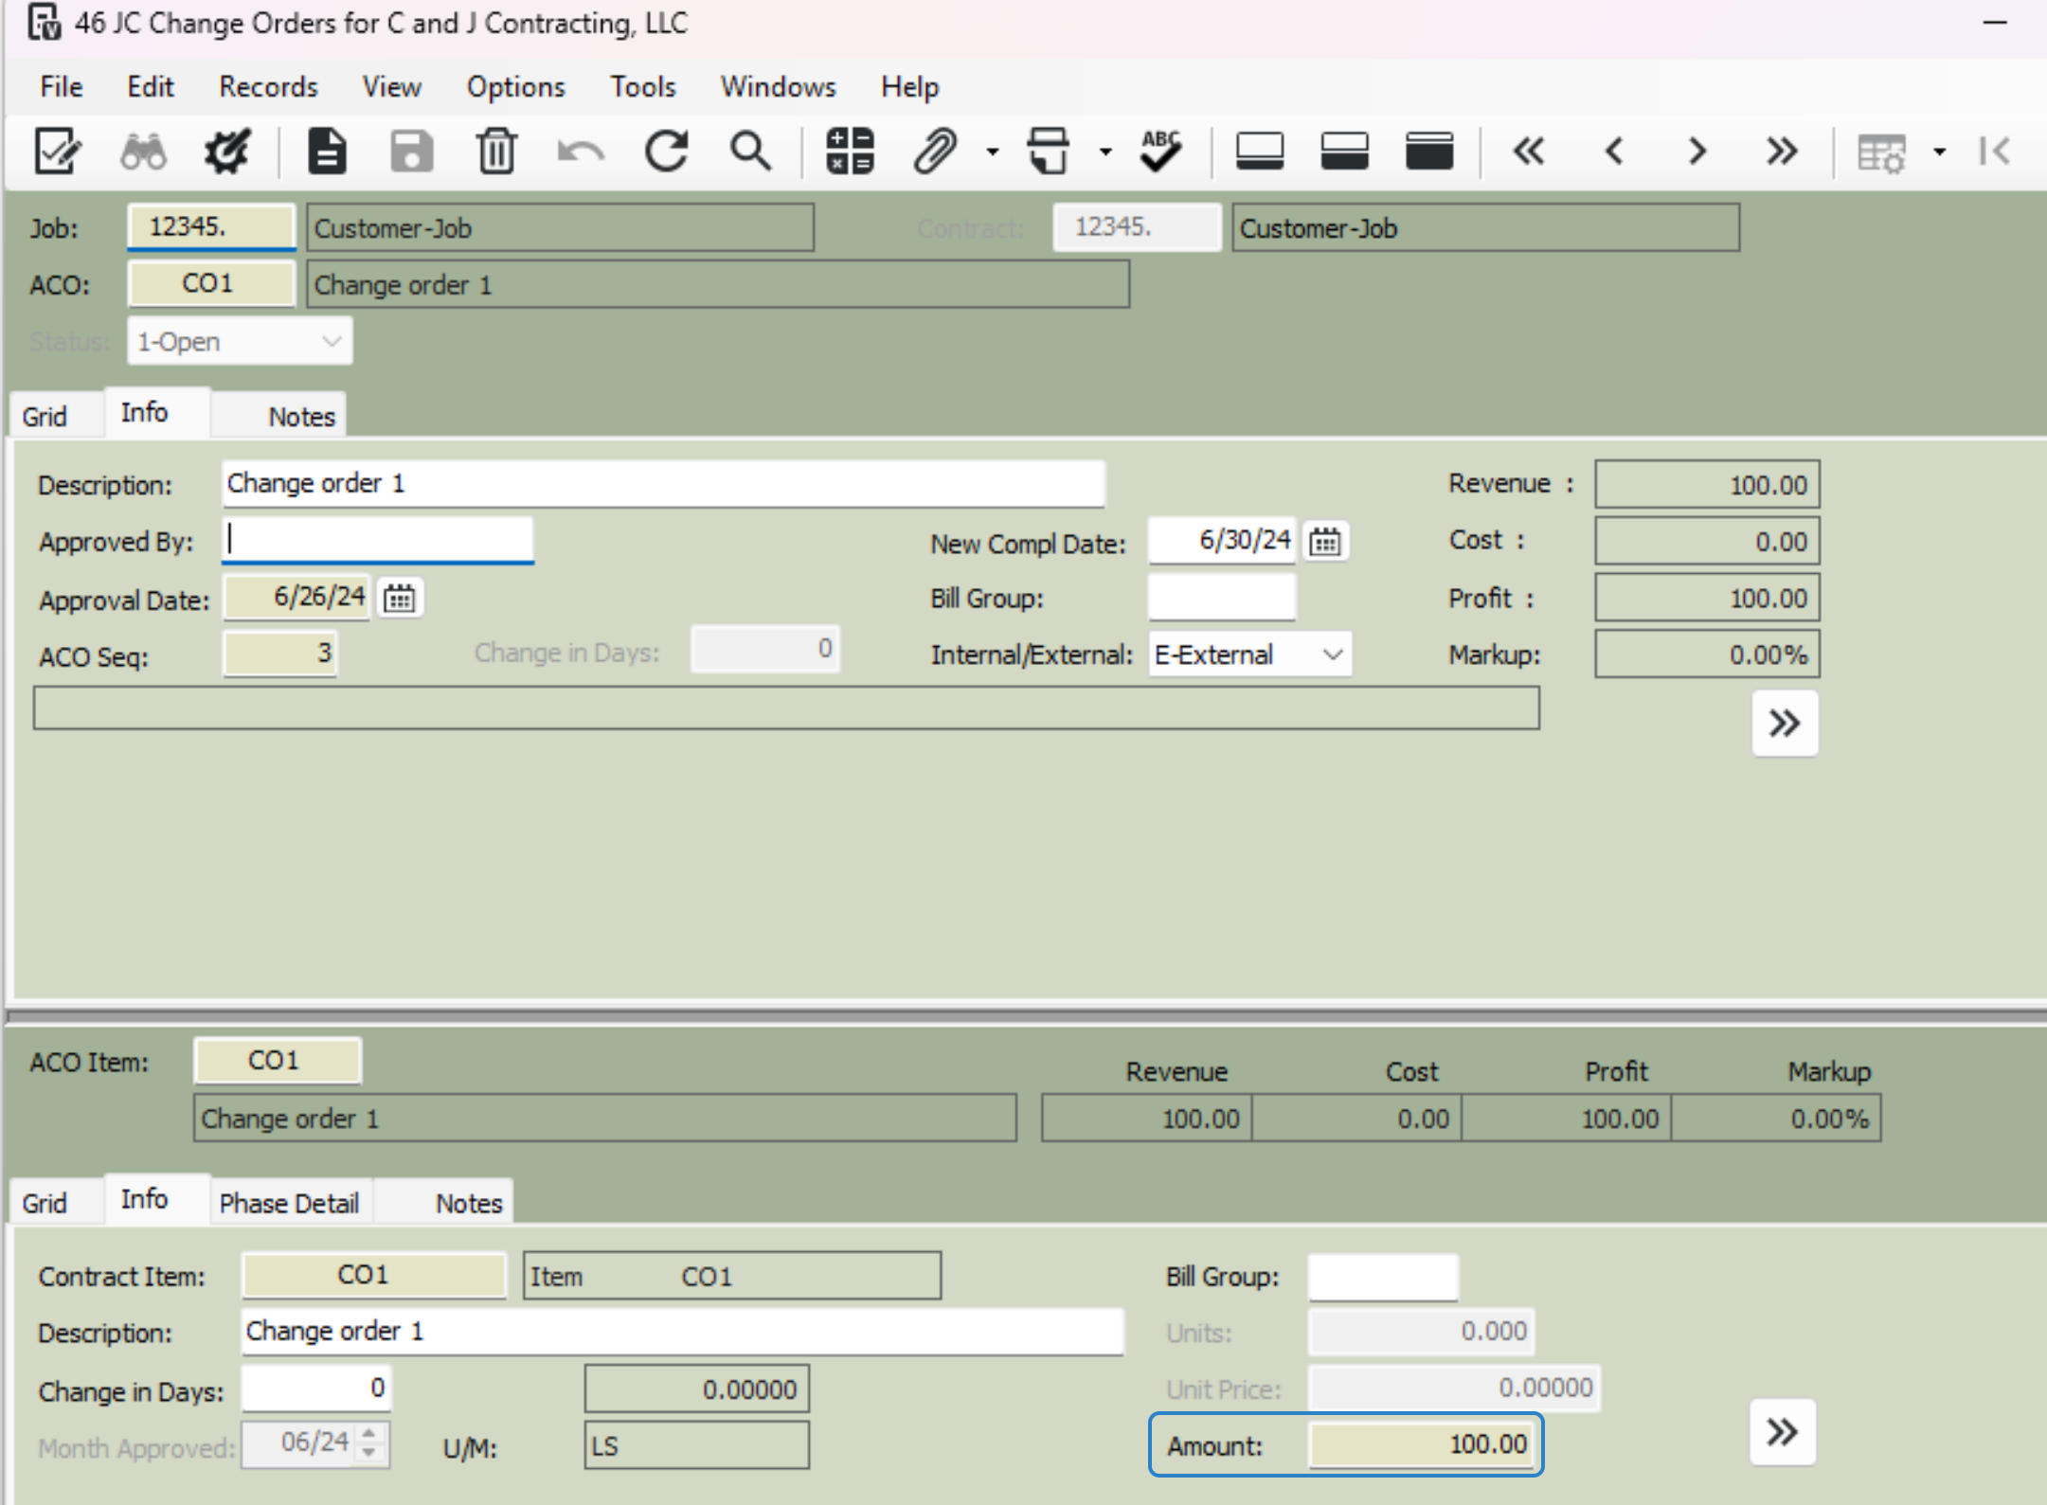The width and height of the screenshot is (2047, 1505).
Task: Click the paperclip attachments icon
Action: 934,152
